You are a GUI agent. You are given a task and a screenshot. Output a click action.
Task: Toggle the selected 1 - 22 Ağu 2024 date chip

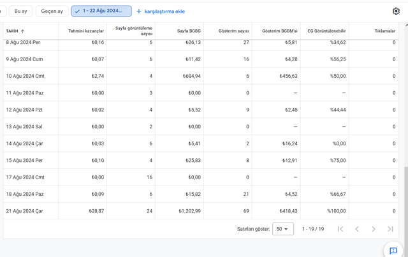click(x=101, y=11)
